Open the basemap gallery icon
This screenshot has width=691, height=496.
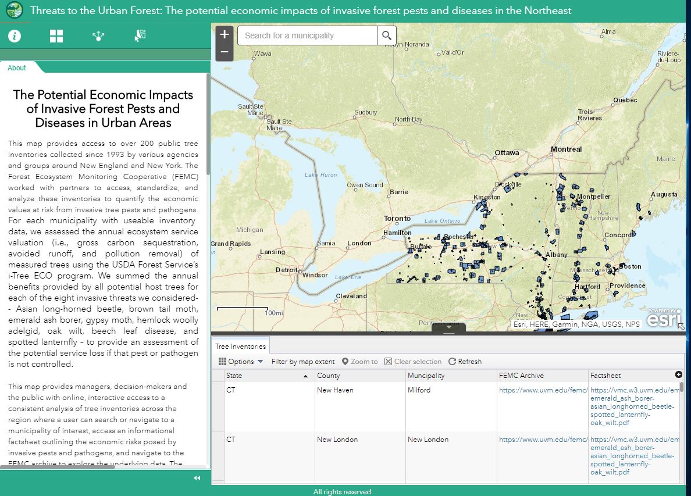point(56,35)
